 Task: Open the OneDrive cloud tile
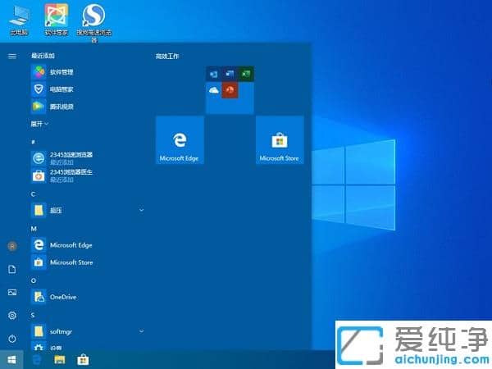click(213, 89)
